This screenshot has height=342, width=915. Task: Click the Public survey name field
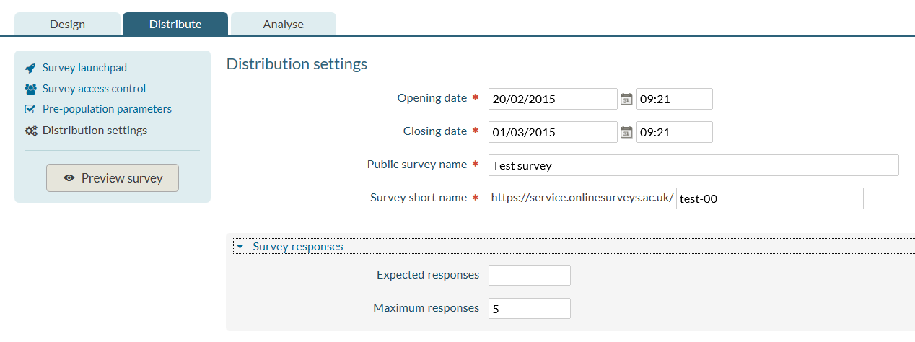(x=693, y=165)
